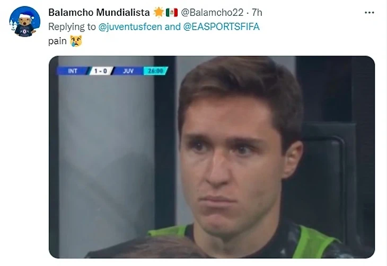Click the INT team label on scoreboard
This screenshot has height=266, width=387.
[72, 71]
